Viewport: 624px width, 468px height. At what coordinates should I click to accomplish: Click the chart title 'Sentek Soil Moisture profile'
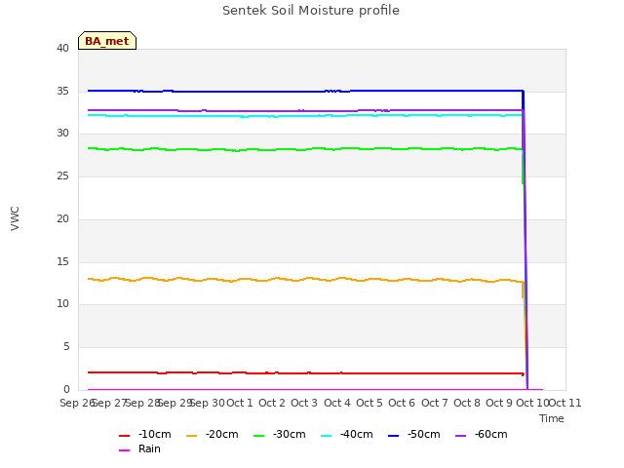[x=311, y=11]
